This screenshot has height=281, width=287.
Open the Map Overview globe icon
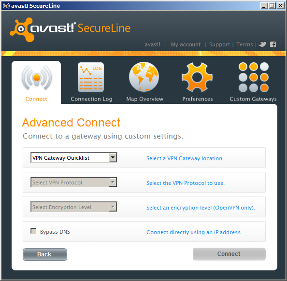tap(144, 77)
